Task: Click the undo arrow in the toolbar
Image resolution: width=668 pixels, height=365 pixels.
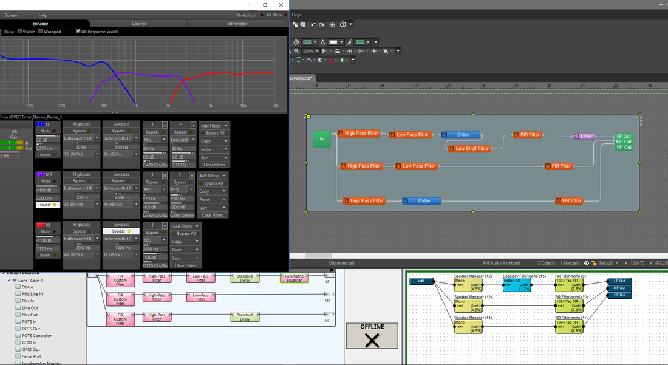Action: [x=313, y=25]
